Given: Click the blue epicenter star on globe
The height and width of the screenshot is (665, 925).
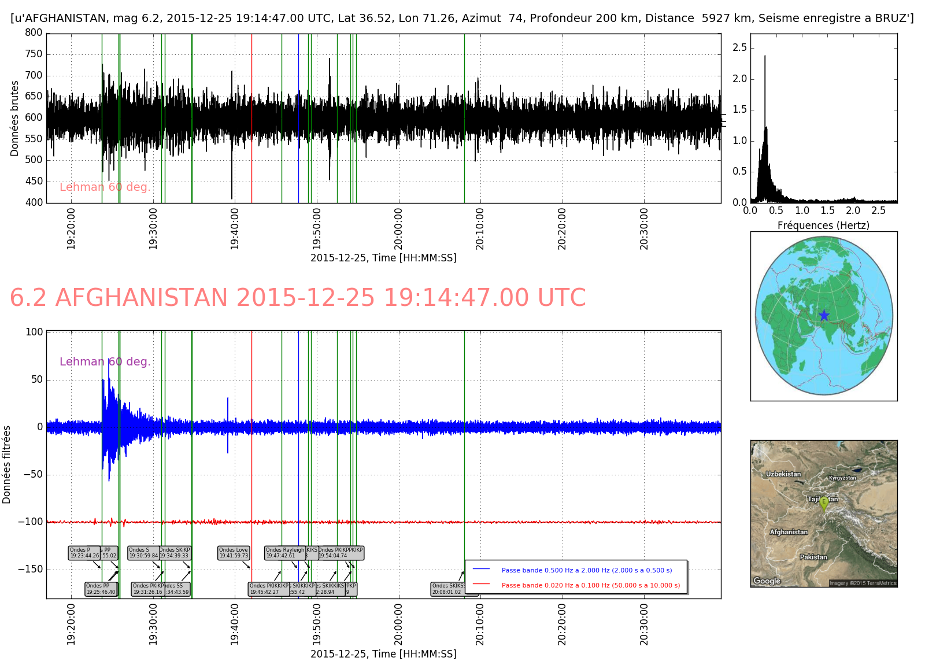Looking at the screenshot, I should (824, 315).
